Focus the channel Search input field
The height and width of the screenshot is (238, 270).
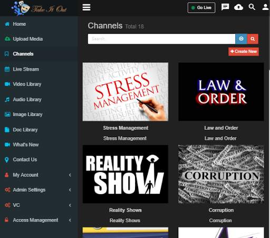pyautogui.click(x=161, y=39)
